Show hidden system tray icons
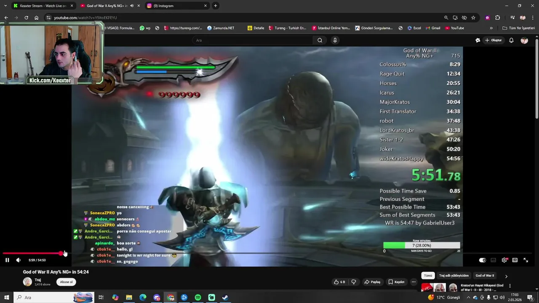The width and height of the screenshot is (539, 303). 468,298
